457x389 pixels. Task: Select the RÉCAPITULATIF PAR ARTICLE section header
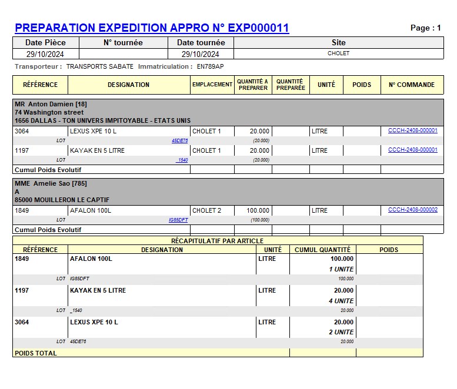tap(217, 241)
